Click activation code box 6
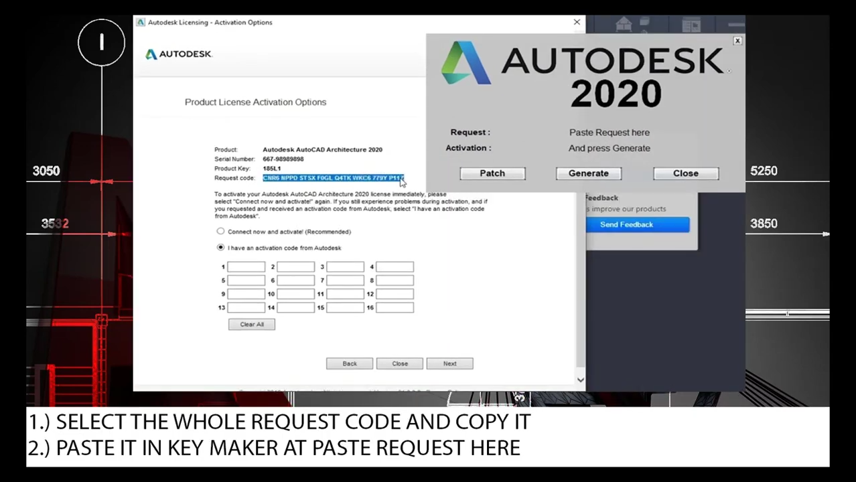The width and height of the screenshot is (856, 482). point(295,280)
